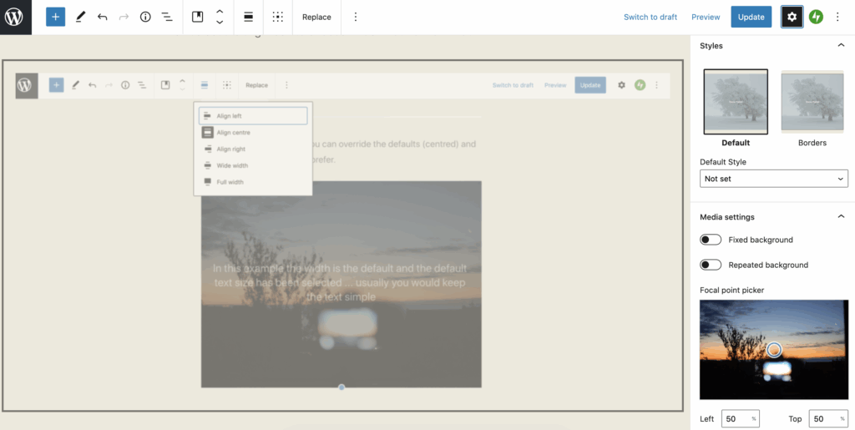Collapse the Media settings section
This screenshot has width=855, height=430.
click(x=841, y=217)
